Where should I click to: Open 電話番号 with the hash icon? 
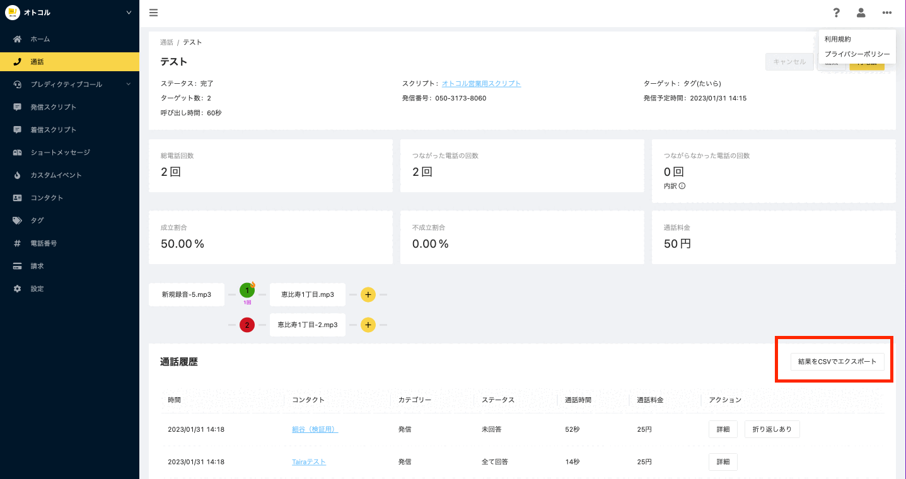18,243
